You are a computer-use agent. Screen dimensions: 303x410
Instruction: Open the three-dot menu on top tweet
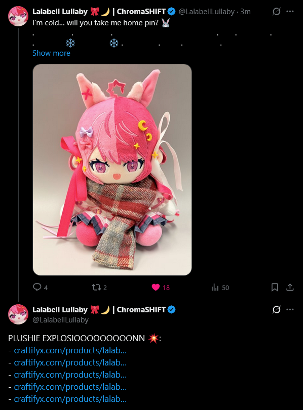(290, 12)
